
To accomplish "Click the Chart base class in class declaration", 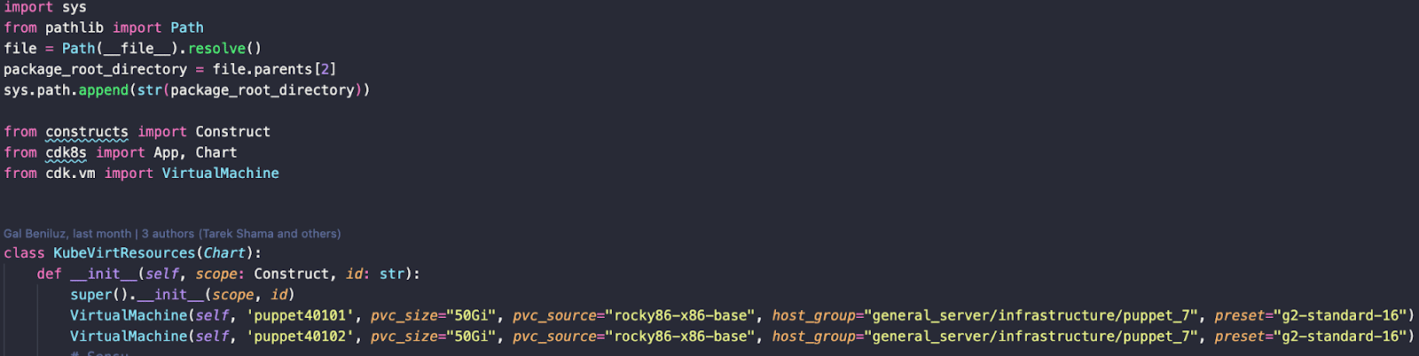I will [225, 253].
